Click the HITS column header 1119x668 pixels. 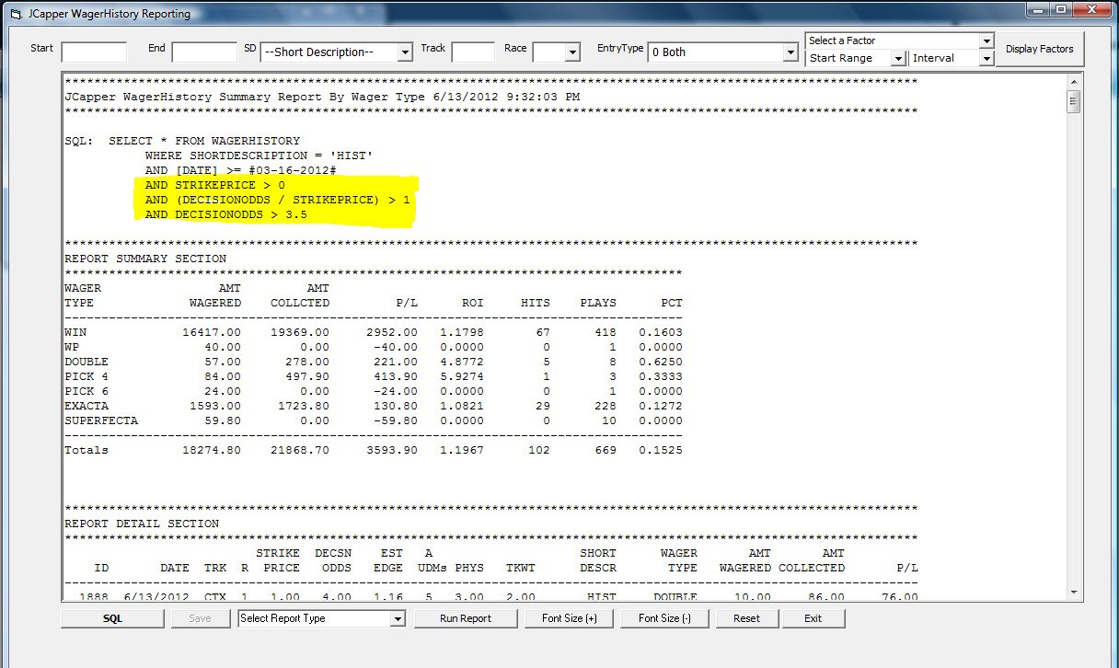pos(536,303)
